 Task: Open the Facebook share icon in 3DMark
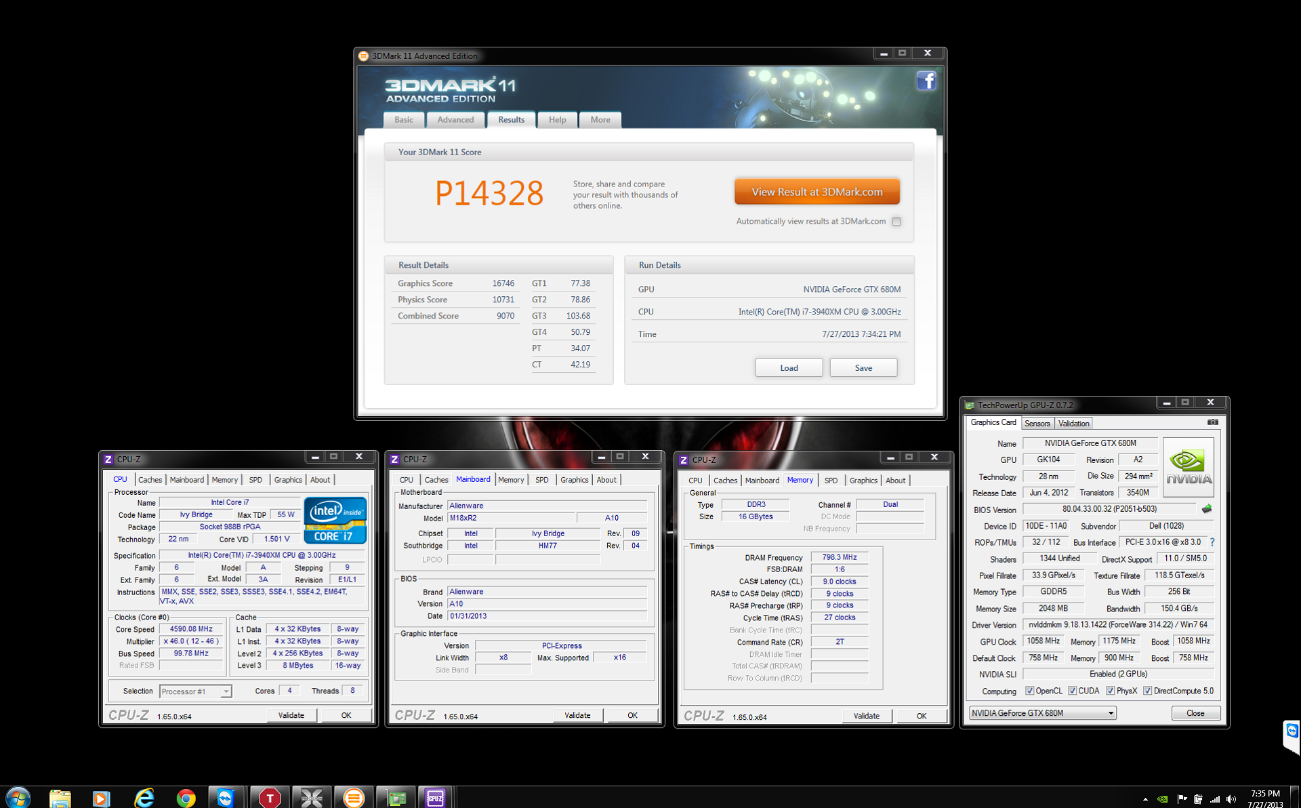tap(926, 81)
